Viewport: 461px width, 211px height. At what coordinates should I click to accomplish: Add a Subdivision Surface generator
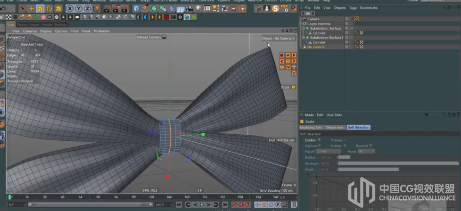[x=154, y=8]
